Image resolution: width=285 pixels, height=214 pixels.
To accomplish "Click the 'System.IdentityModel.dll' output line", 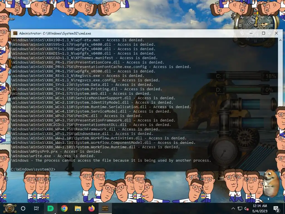I will pos(92,103).
